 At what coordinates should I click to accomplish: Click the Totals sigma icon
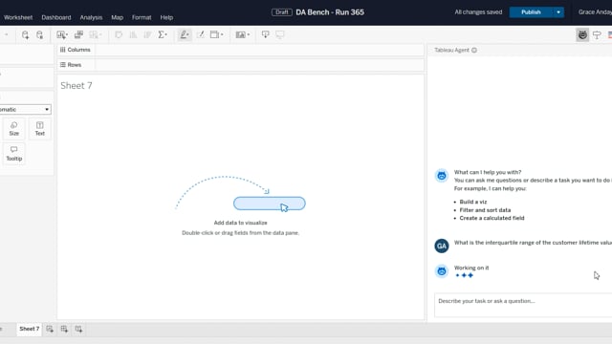[x=162, y=34]
